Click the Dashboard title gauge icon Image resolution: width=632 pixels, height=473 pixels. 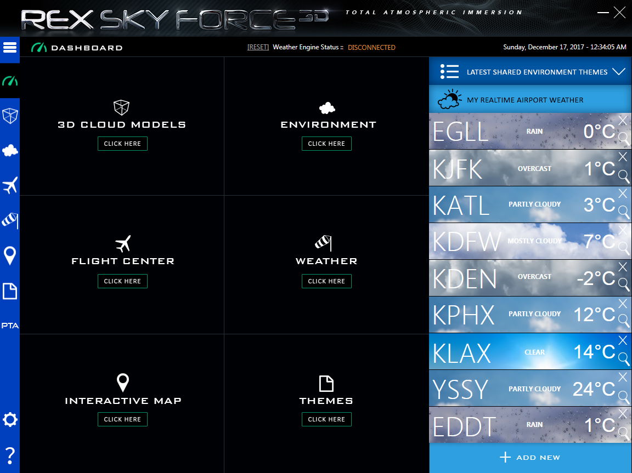coord(39,48)
